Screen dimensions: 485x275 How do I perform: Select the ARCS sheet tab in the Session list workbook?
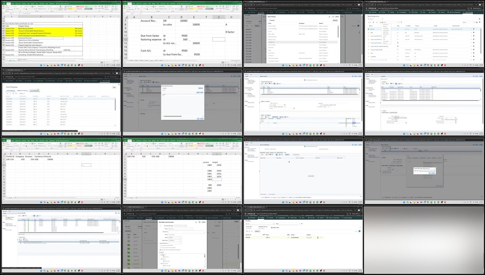(12, 60)
